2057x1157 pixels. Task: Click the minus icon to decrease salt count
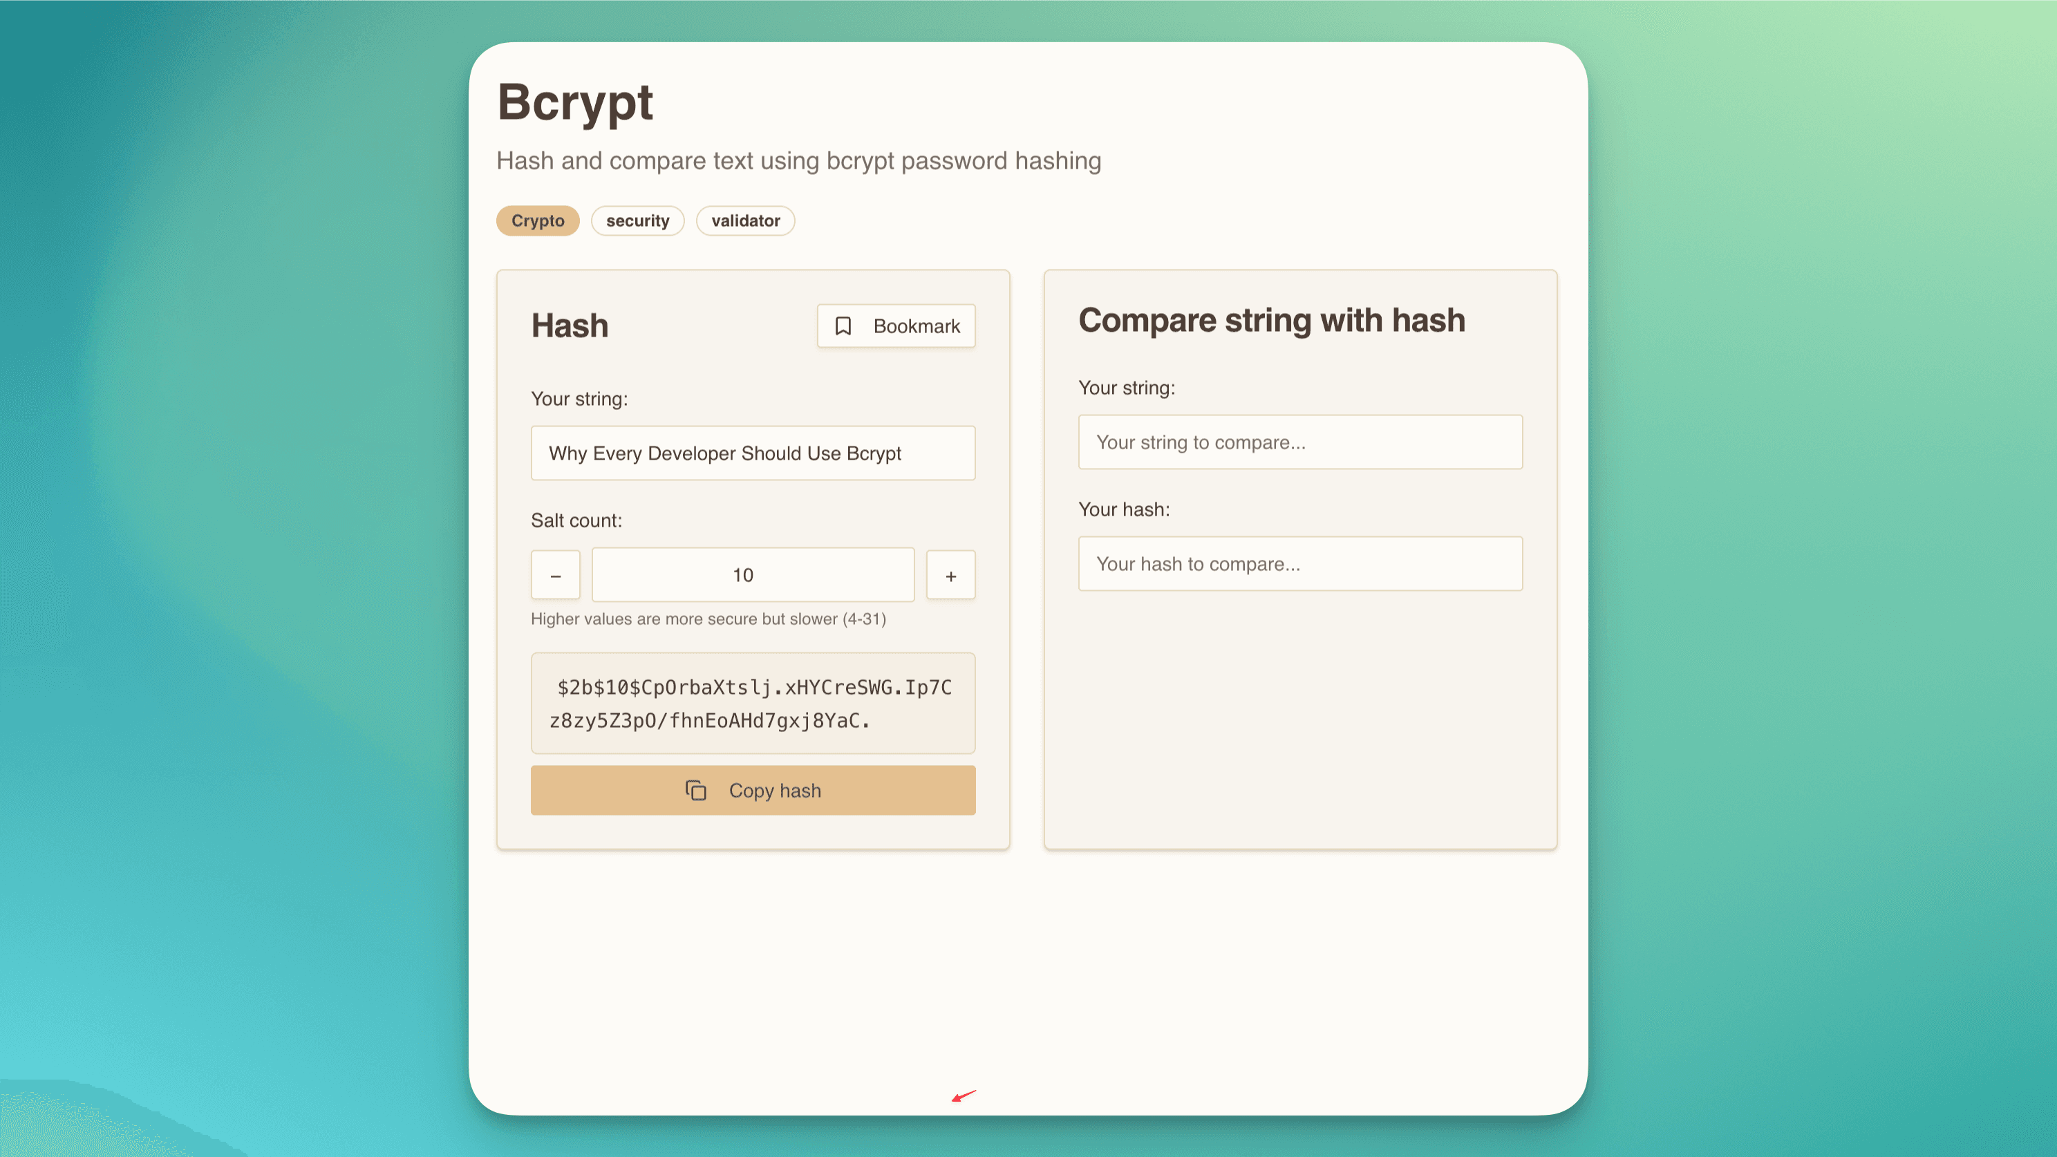coord(555,574)
